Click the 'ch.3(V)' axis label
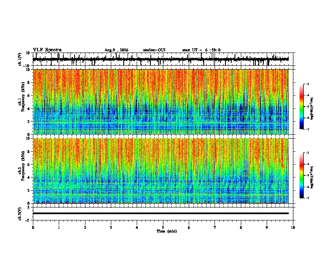 [x=20, y=214]
